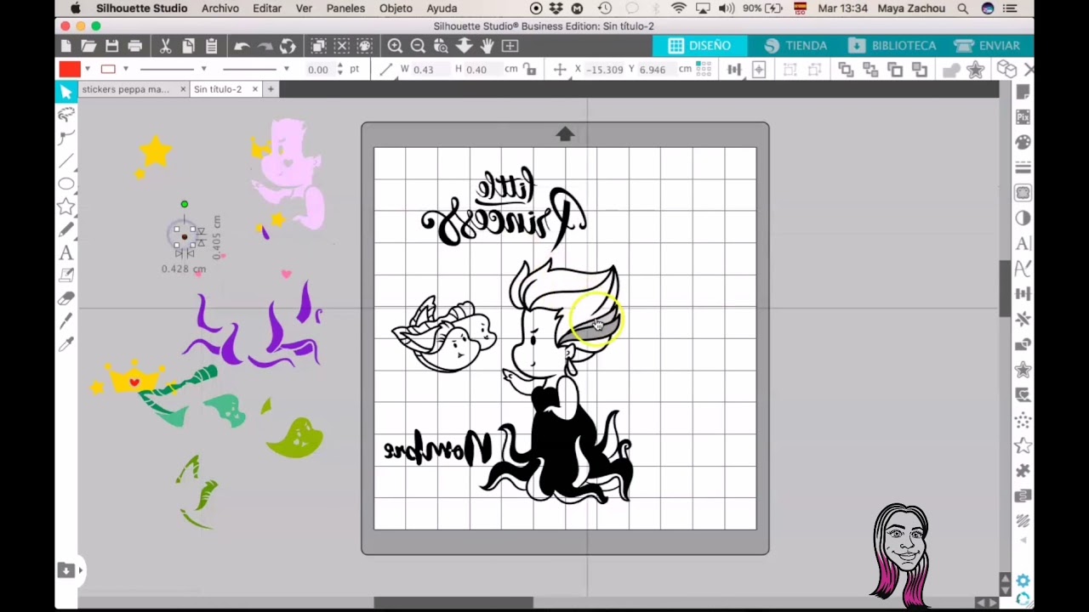
Task: Undo the last action
Action: coord(242,46)
